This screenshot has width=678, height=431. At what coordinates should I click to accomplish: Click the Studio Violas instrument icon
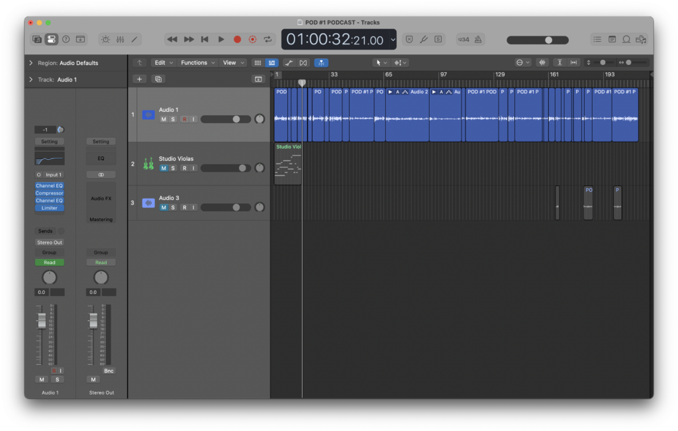click(x=148, y=164)
